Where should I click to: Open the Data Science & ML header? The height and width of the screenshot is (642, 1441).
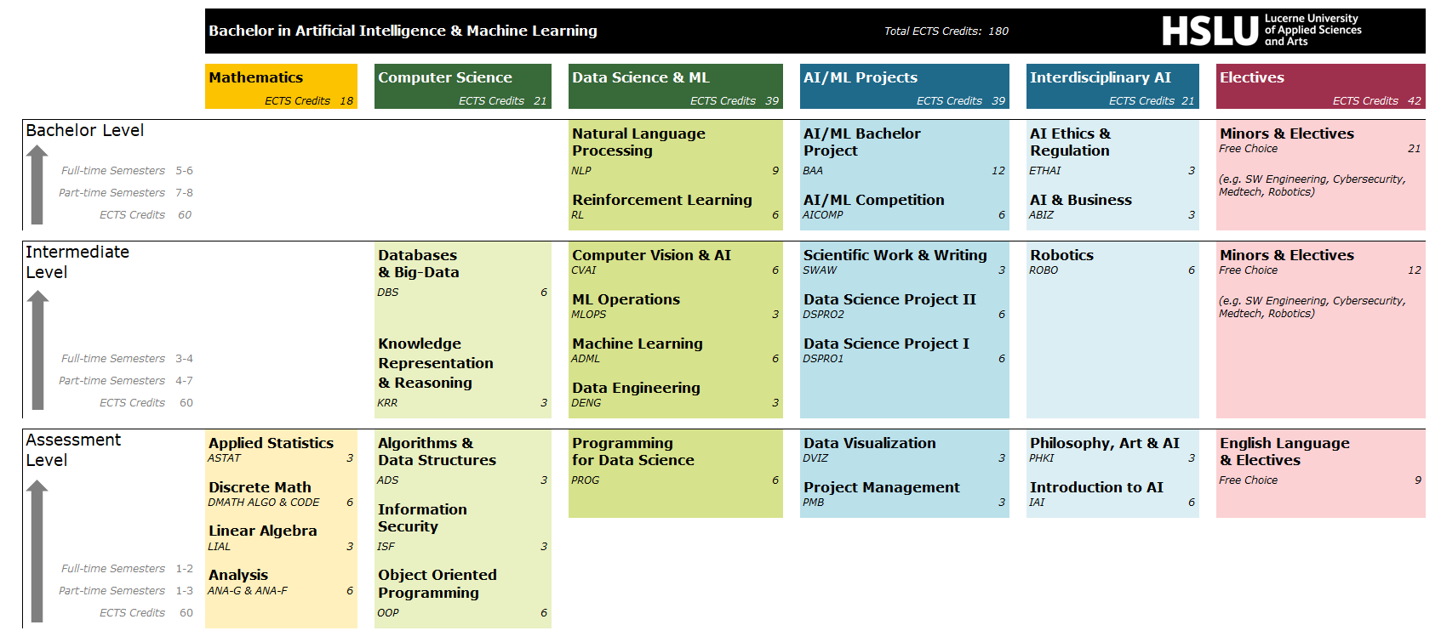pyautogui.click(x=675, y=87)
